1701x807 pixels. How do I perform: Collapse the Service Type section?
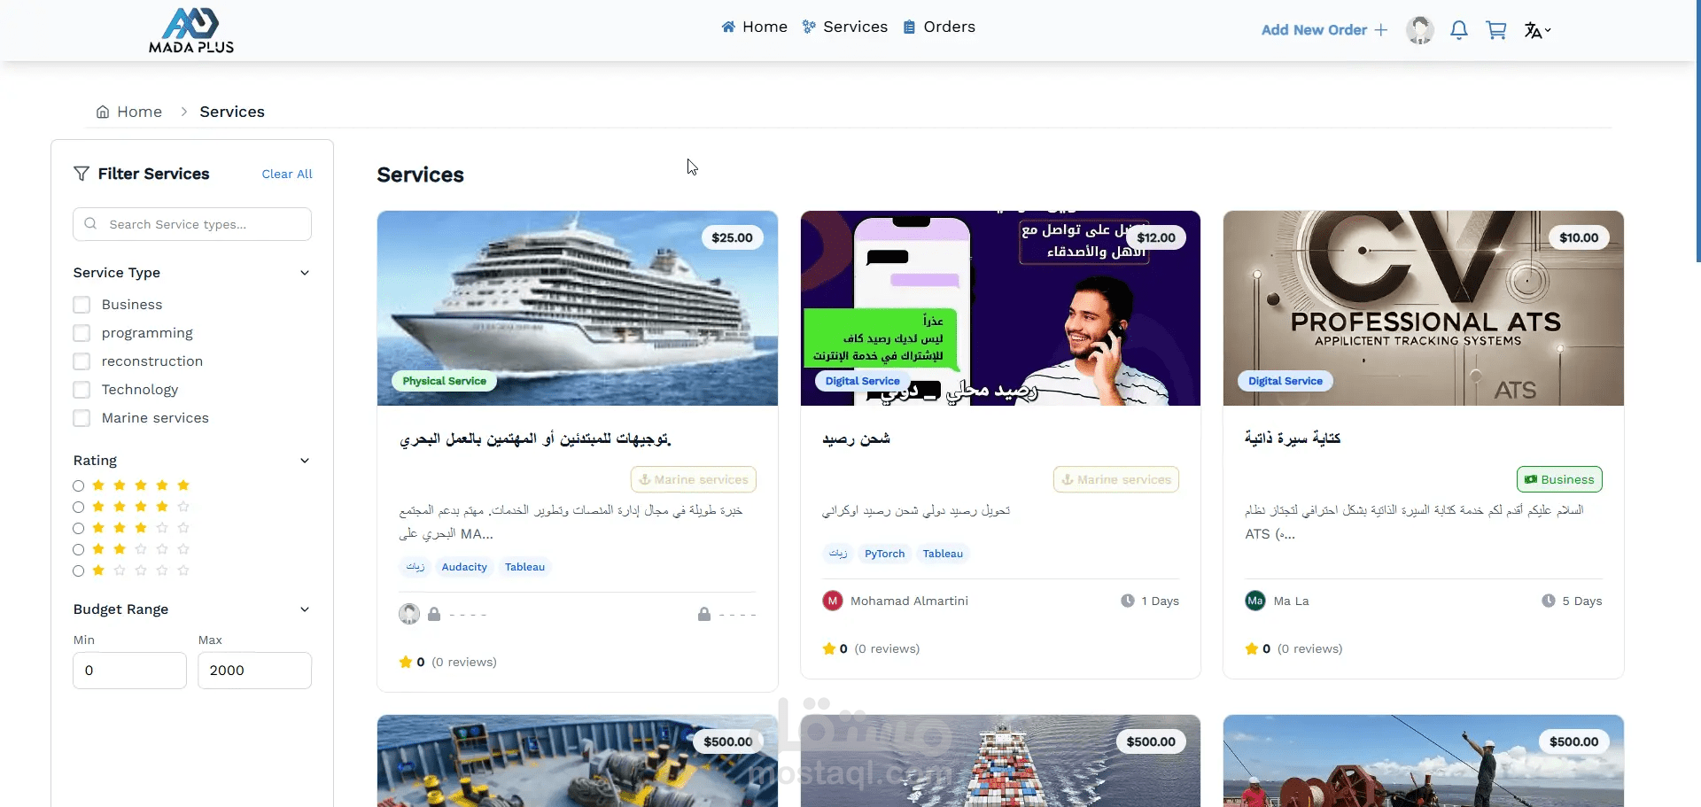coord(305,273)
